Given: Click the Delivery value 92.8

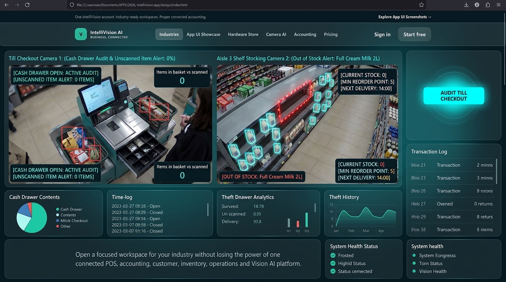Looking at the screenshot, I should [257, 222].
